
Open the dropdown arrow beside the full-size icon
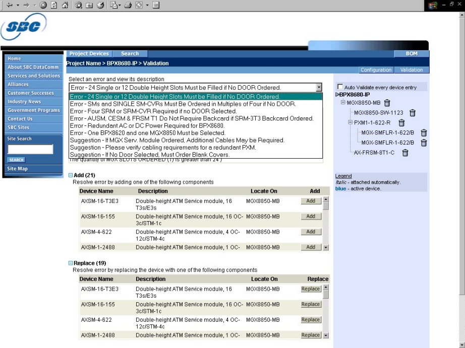click(x=147, y=5)
